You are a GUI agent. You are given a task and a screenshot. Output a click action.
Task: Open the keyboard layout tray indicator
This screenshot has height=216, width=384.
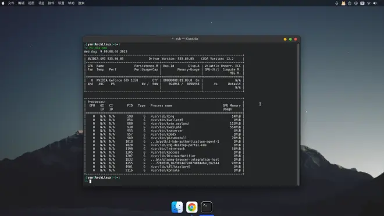(x=362, y=3)
